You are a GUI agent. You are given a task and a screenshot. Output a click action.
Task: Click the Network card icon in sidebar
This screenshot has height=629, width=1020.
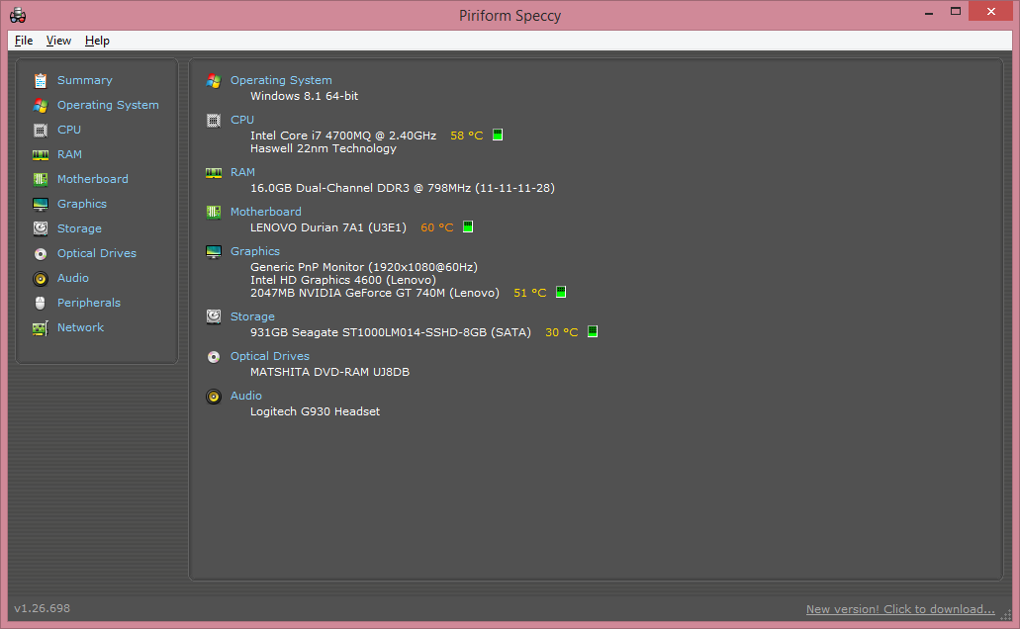(41, 327)
